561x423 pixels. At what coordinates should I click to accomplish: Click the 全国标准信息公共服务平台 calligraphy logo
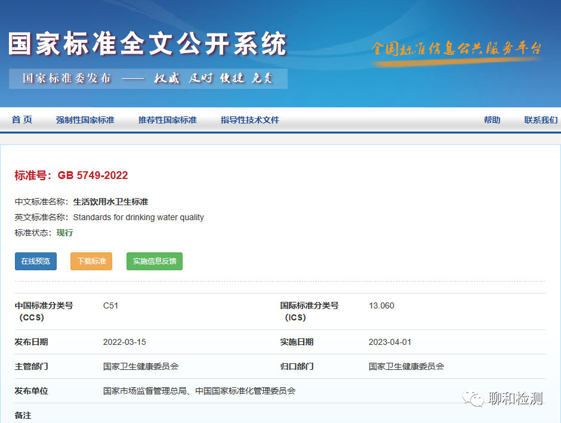456,49
